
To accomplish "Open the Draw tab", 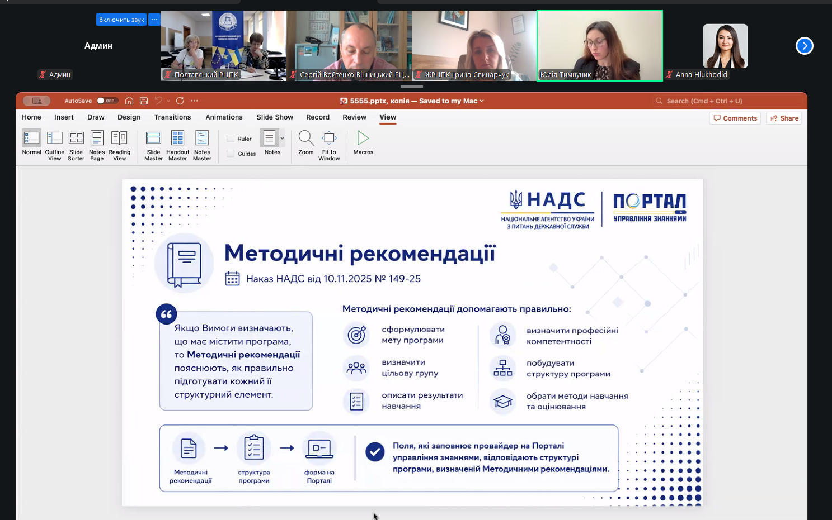I will point(96,117).
